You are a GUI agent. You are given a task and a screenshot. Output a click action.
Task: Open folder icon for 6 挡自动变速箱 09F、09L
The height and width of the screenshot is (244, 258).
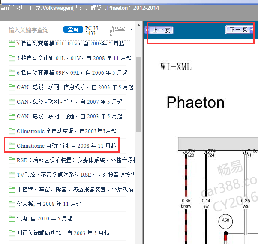coord(12,73)
